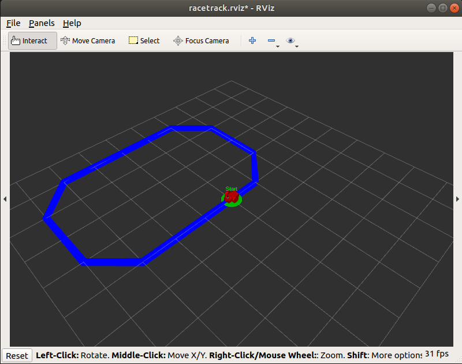Maximize the RViz window
Screen dimensions: 462x364
pos(442,8)
